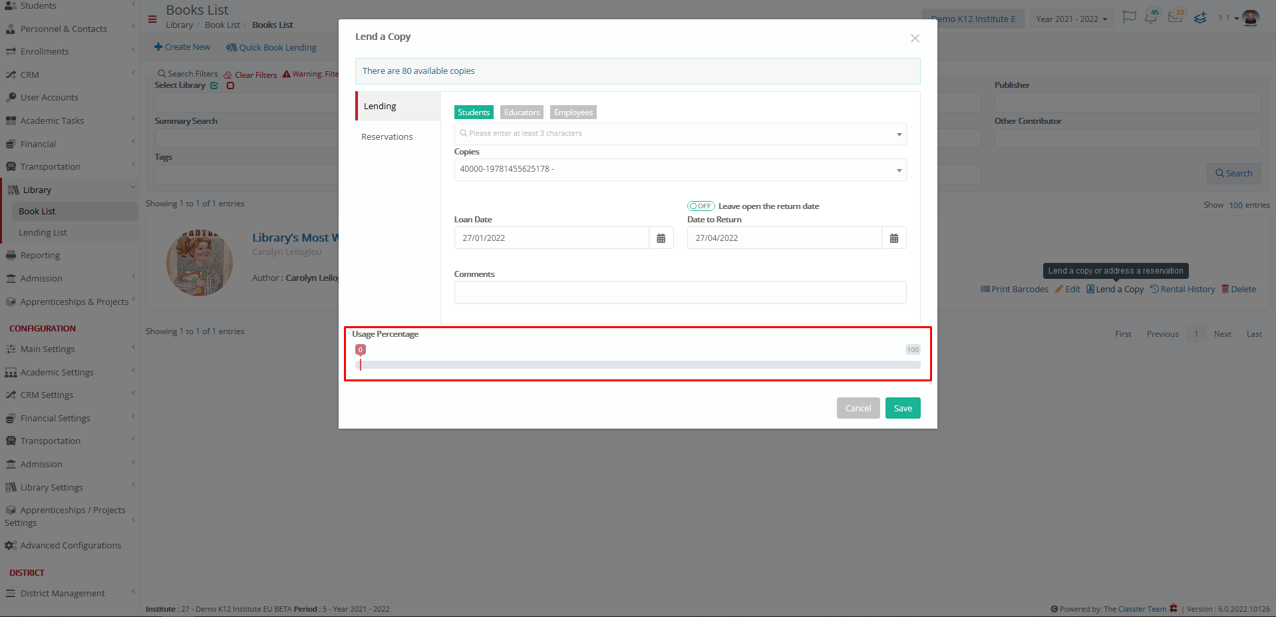Click the person search icon in user field
This screenshot has width=1276, height=617.
point(464,133)
